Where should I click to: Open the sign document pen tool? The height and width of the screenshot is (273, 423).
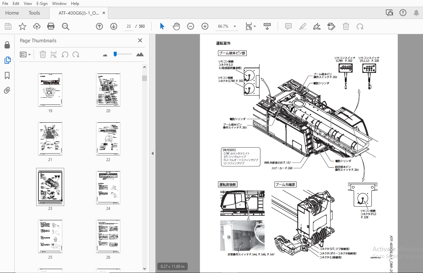pyautogui.click(x=317, y=26)
